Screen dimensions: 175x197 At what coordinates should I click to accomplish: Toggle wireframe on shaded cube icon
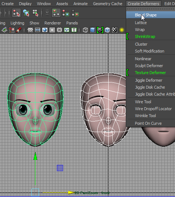tap(107, 30)
